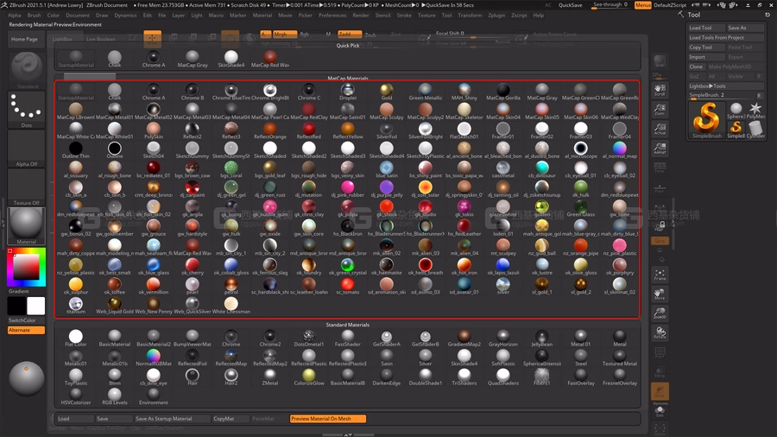The height and width of the screenshot is (437, 777).
Task: Open the Material menu
Action: pyautogui.click(x=262, y=16)
